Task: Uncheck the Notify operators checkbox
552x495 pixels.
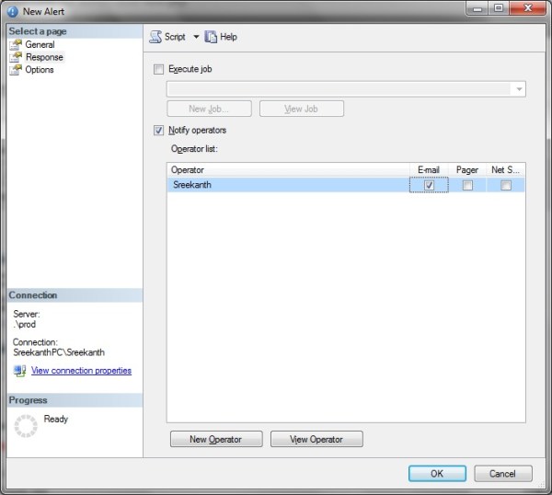Action: point(159,131)
